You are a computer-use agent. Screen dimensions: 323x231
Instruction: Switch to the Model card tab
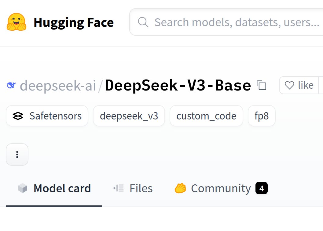(x=54, y=188)
